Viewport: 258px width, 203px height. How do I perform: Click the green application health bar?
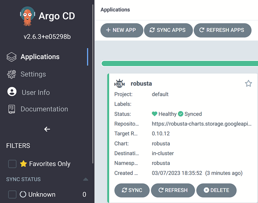click(x=180, y=64)
